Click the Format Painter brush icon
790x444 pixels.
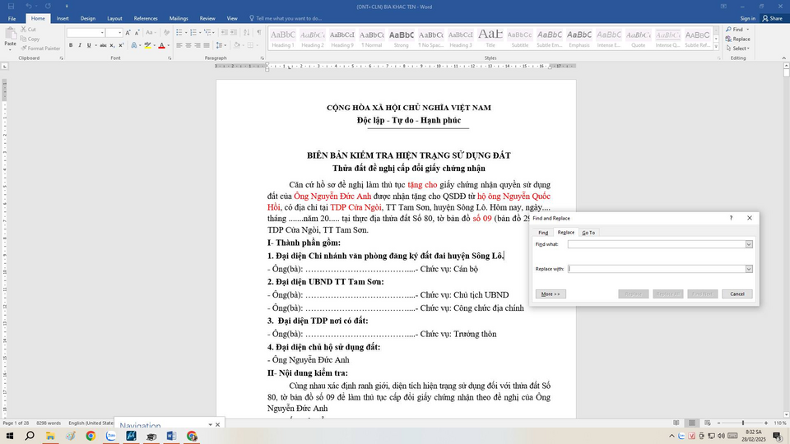pyautogui.click(x=23, y=49)
